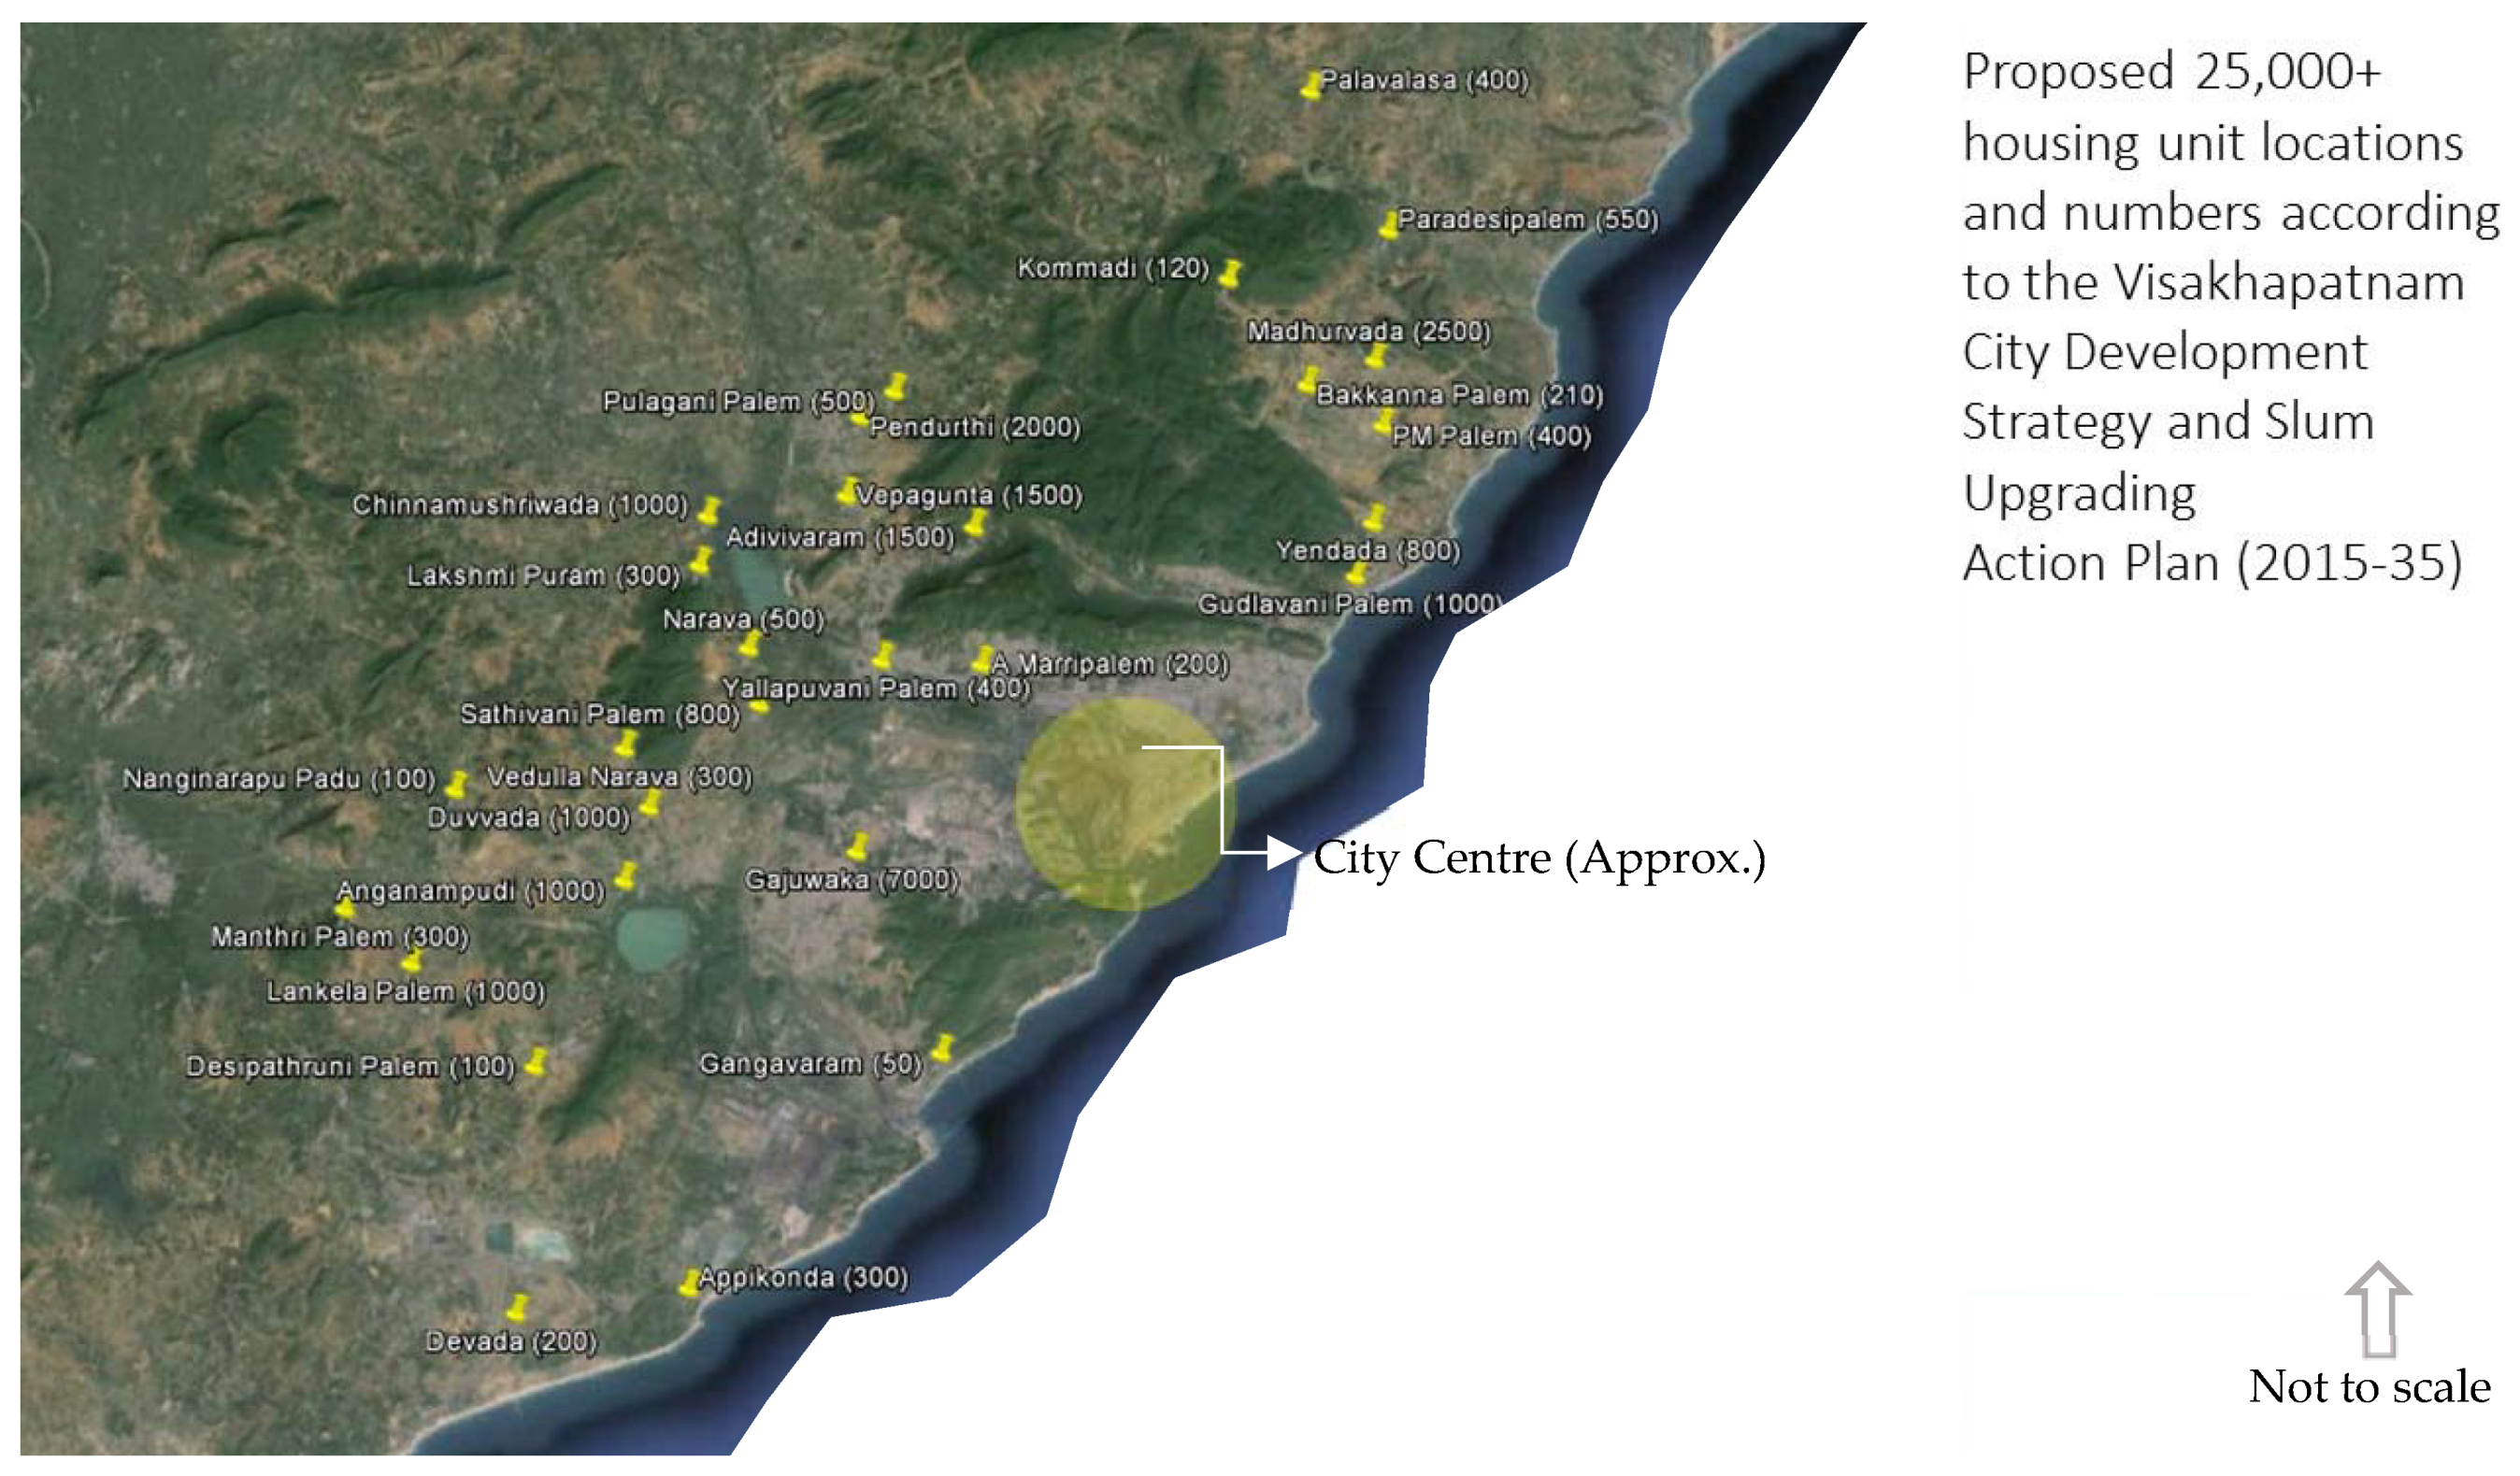
Task: Click the Paradesipalem yellow pushpin marker
Action: click(x=1388, y=225)
